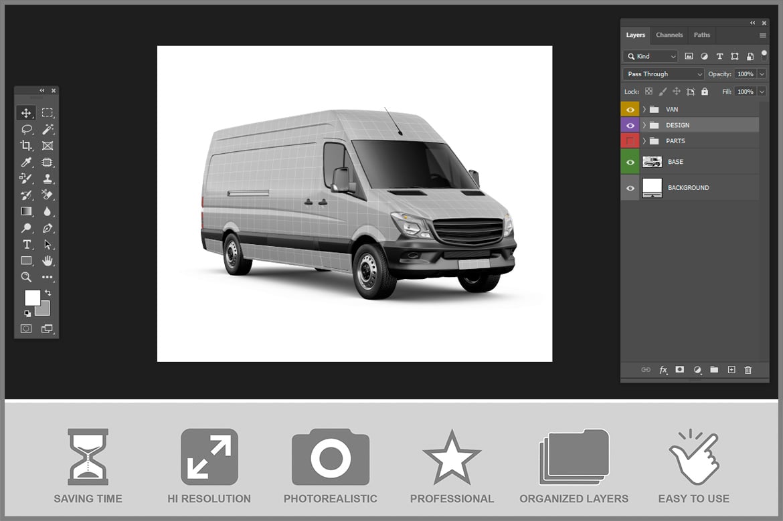Collapse the toolbar to single column

pos(42,90)
